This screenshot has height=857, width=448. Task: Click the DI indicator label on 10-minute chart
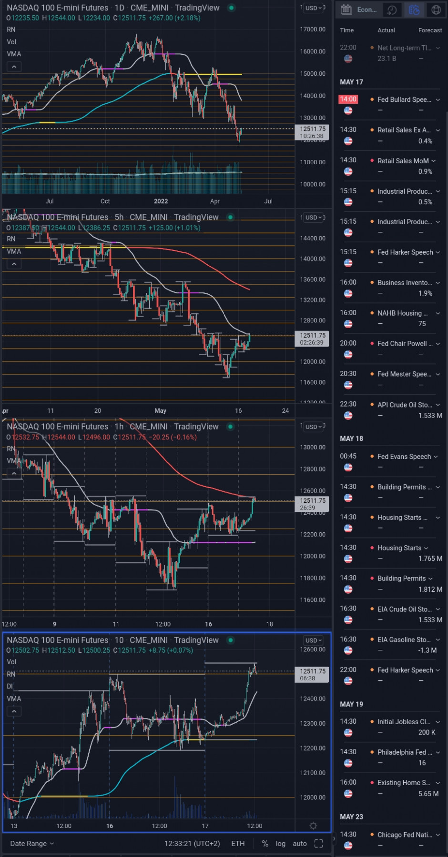click(10, 686)
